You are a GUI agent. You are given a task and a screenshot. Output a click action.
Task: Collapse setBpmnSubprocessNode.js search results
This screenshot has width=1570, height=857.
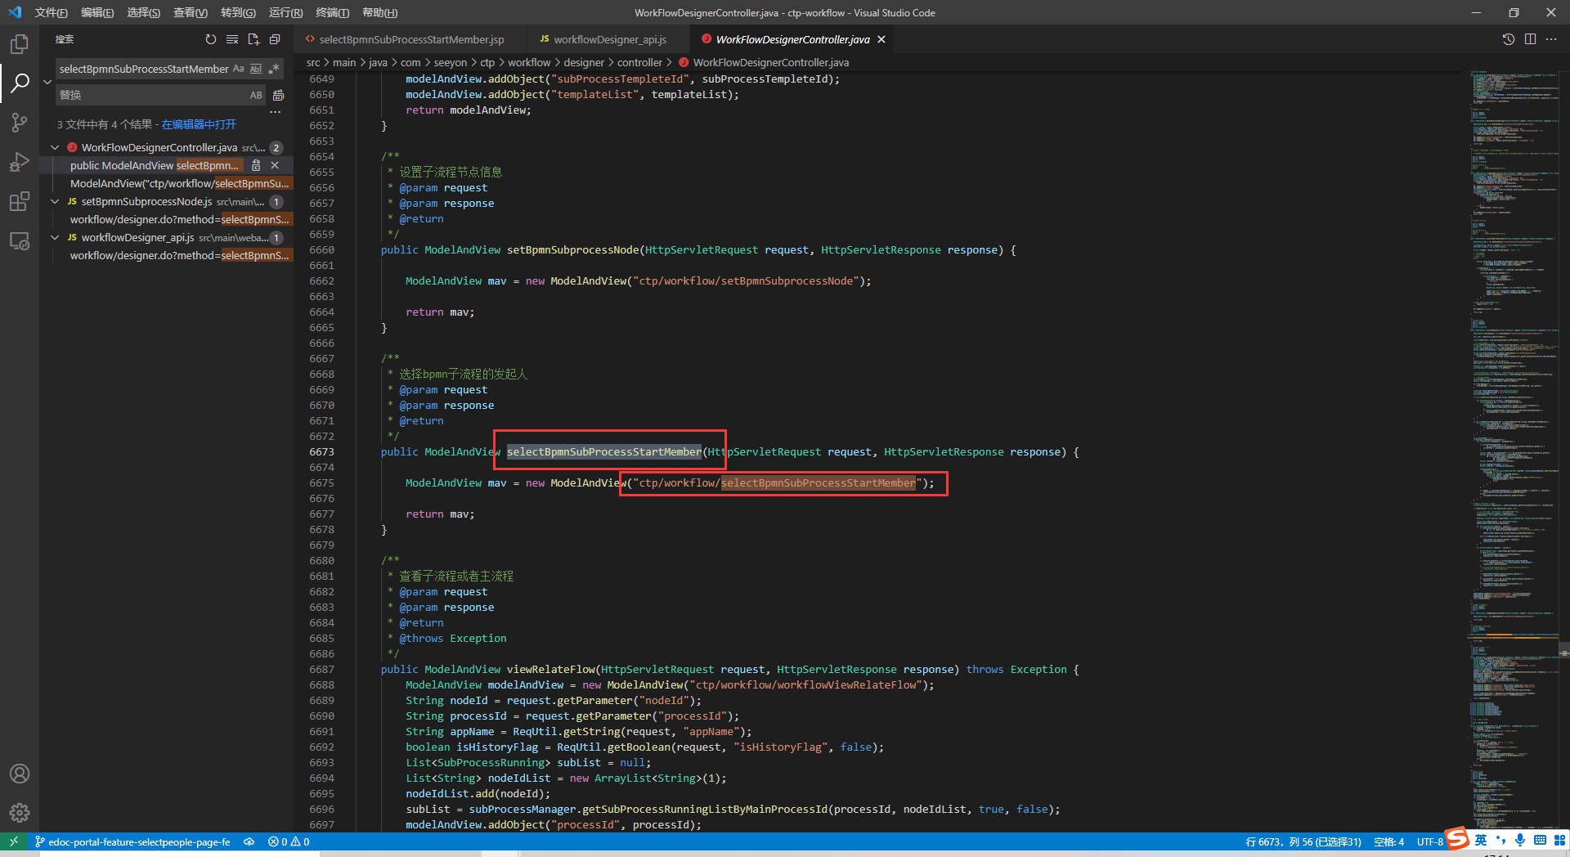(55, 202)
